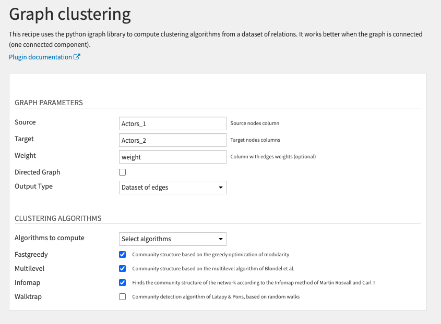Open the Plugin documentation link

click(40, 57)
